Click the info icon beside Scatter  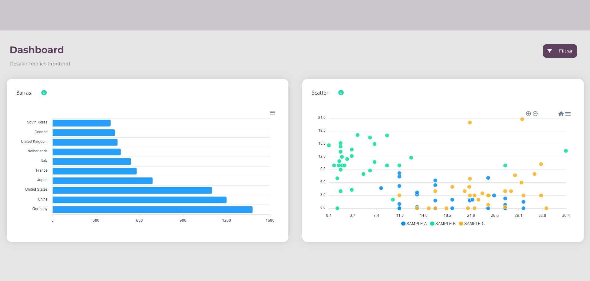pyautogui.click(x=341, y=93)
